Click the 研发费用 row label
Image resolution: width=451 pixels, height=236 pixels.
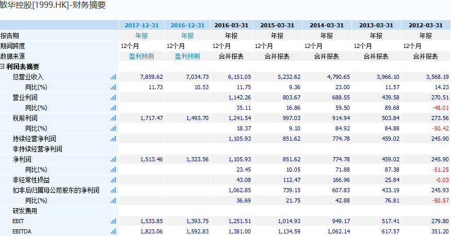[25, 211]
